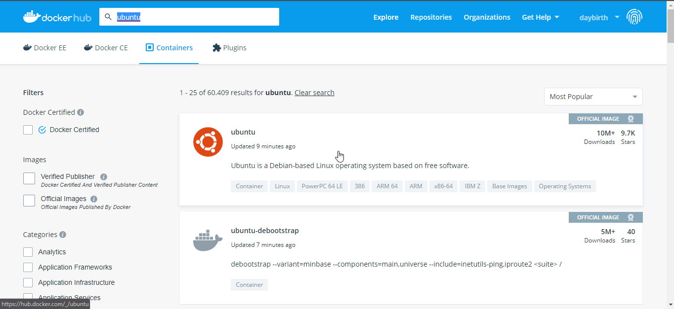Screen dimensions: 674x309
Task: Click the Docker Certified info icon
Action: (81, 112)
